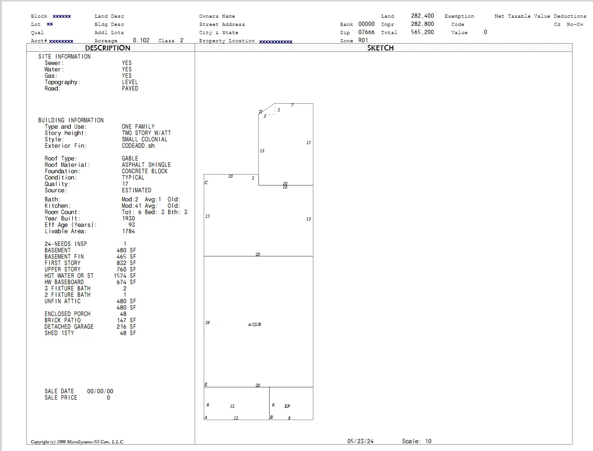Click the MicroSystems-NJ.Com copyright text
Screen dimensions: 593x451
77,441
